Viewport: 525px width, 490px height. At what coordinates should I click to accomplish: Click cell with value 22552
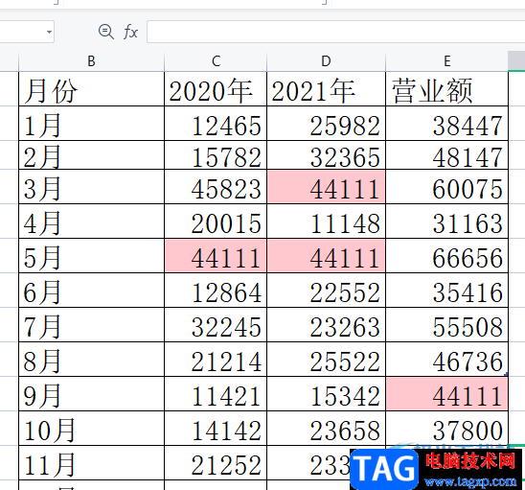(x=326, y=291)
